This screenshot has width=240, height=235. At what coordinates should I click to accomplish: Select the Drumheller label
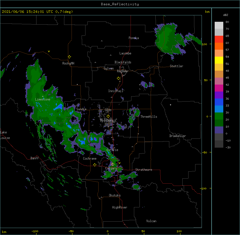pyautogui.click(x=178, y=136)
